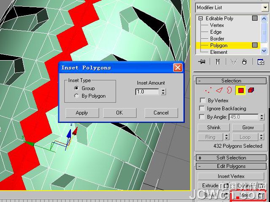Select Edge in the modifier stack
This screenshot has height=202, width=270.
click(216, 32)
